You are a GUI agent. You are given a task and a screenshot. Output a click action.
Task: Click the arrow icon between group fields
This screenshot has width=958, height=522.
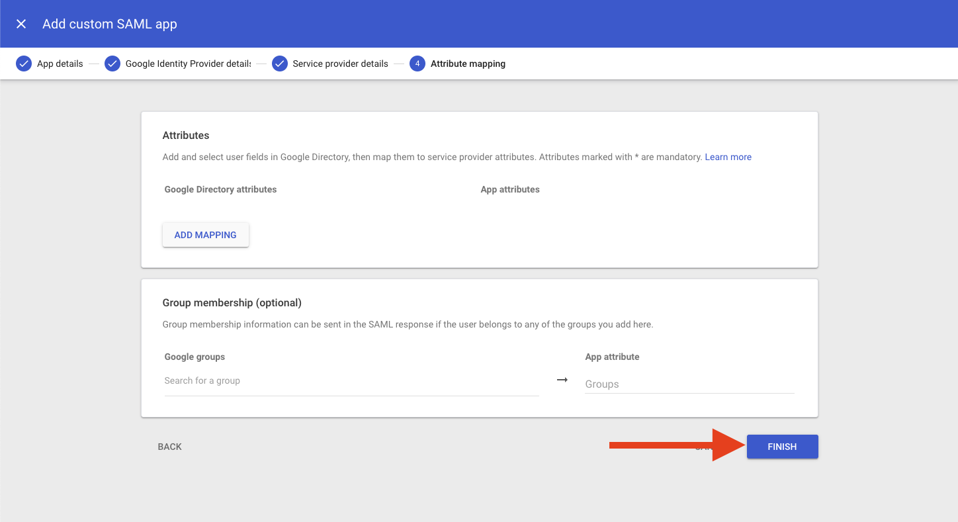tap(562, 380)
